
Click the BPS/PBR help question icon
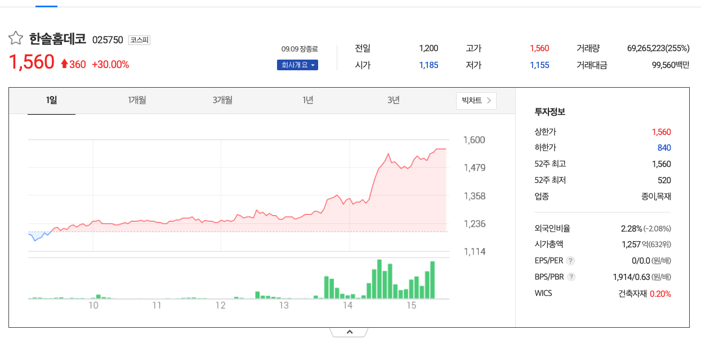571,277
